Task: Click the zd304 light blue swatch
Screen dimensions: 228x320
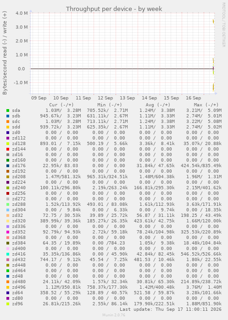Action: click(8, 210)
